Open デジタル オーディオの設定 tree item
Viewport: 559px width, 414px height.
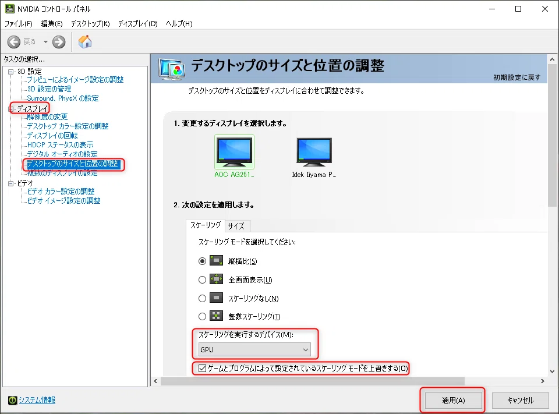coord(62,154)
